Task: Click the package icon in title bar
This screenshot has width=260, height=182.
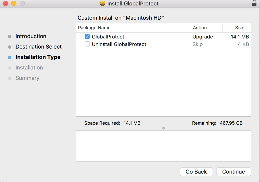Action: coord(102,4)
